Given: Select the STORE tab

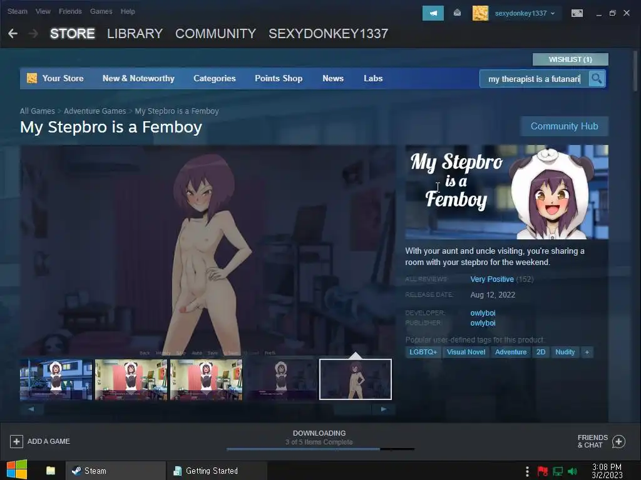Looking at the screenshot, I should pyautogui.click(x=73, y=34).
